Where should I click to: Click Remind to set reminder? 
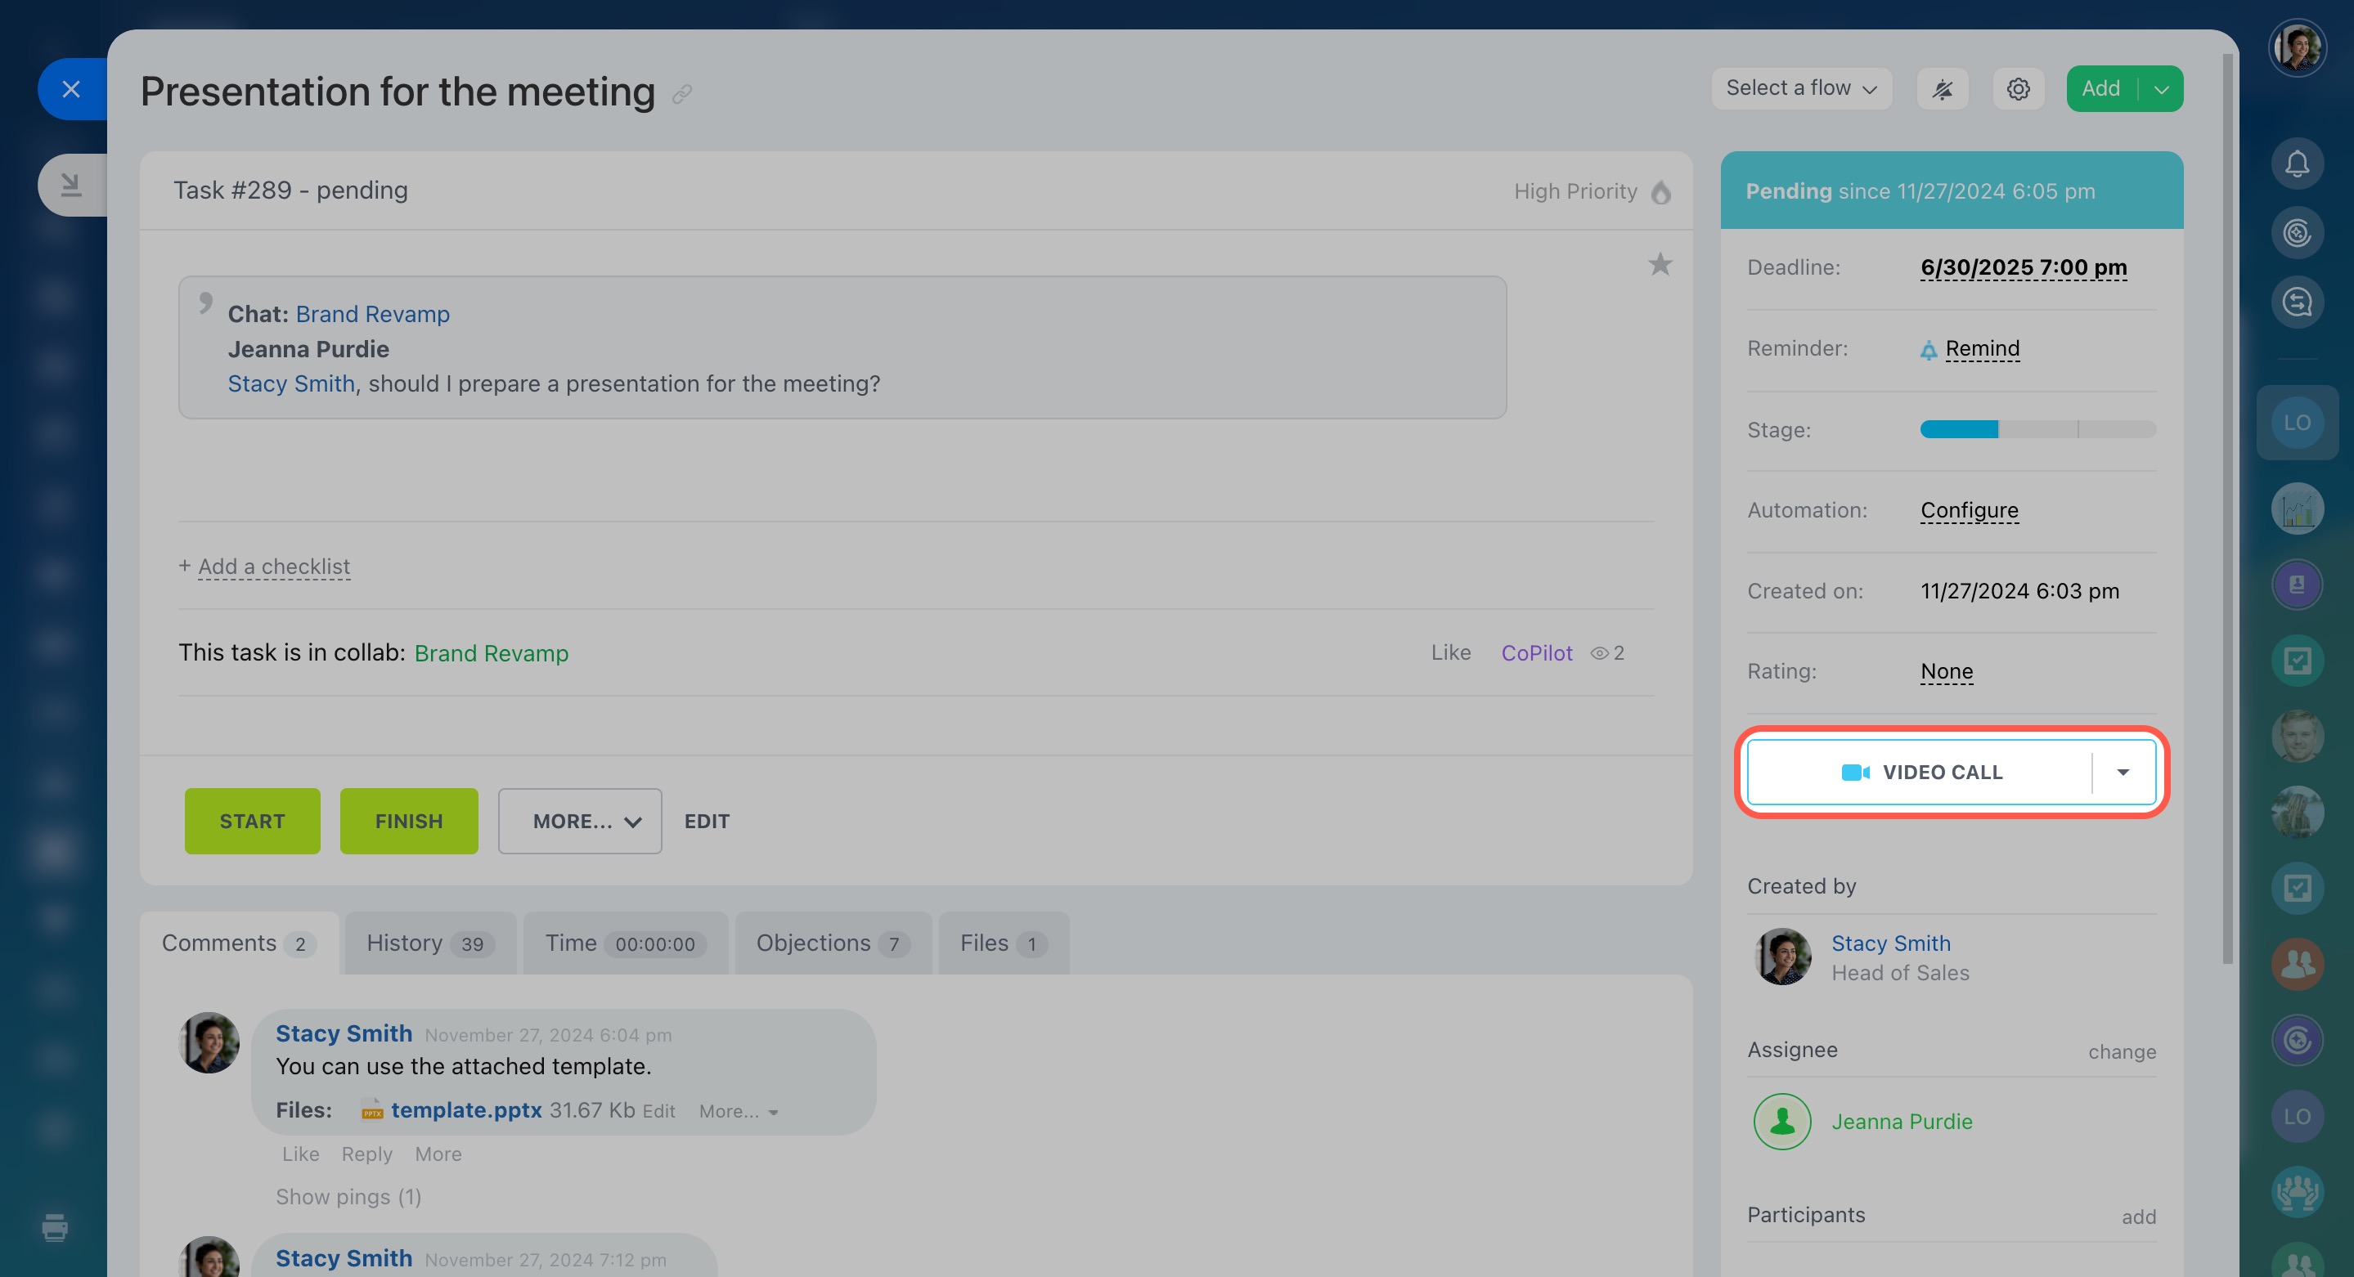1982,348
